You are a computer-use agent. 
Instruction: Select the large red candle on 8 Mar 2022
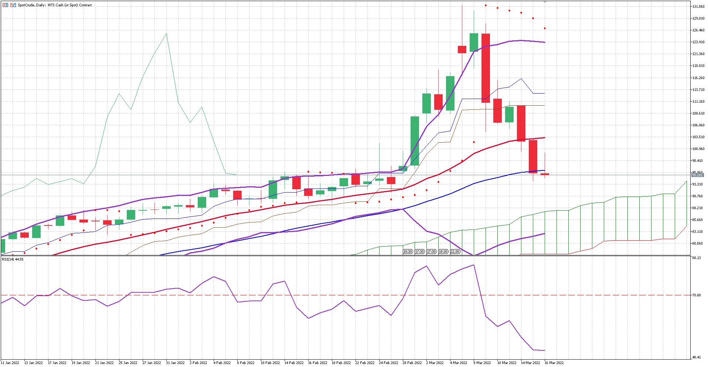pyautogui.click(x=485, y=67)
